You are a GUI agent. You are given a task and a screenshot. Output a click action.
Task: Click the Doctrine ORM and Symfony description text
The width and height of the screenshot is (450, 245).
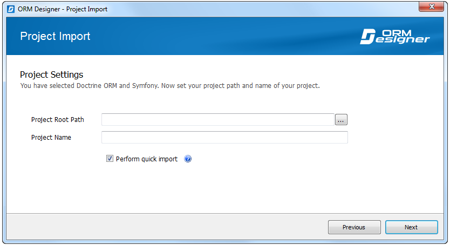tap(170, 85)
